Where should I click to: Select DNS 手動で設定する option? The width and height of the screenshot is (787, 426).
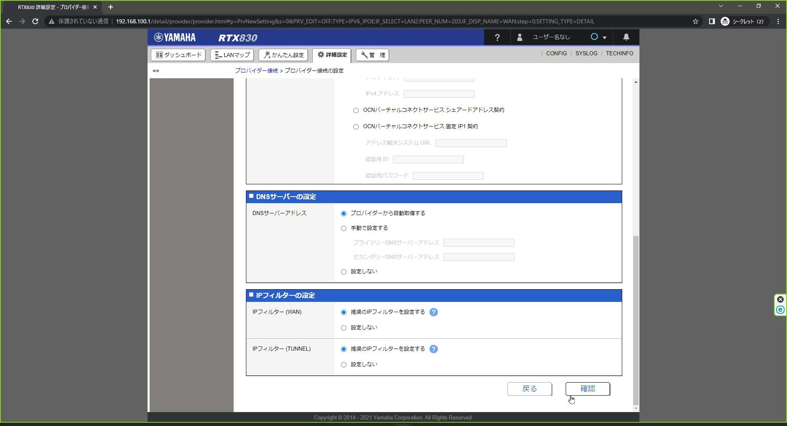343,228
